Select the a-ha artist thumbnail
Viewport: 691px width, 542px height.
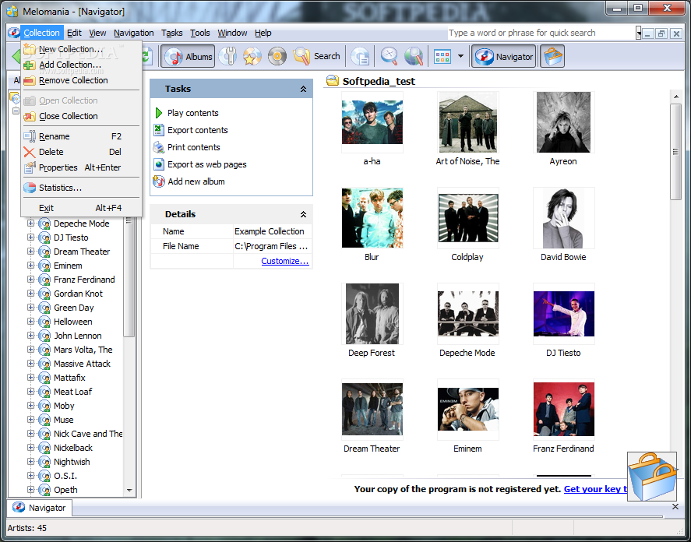tap(372, 122)
